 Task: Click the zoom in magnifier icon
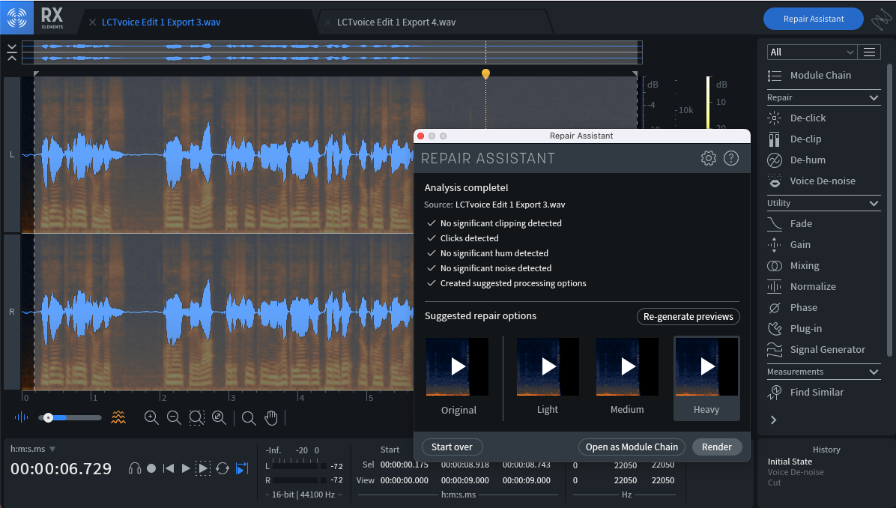point(151,418)
